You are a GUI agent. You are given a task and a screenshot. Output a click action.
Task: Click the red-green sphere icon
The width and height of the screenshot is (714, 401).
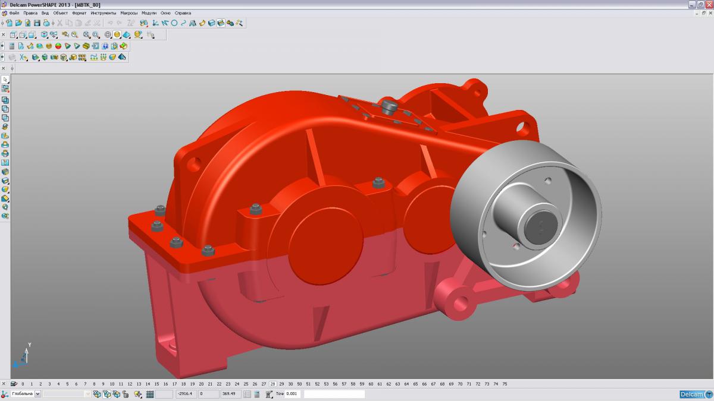[58, 46]
